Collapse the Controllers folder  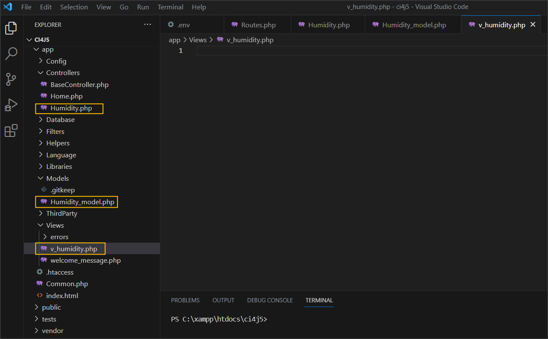(x=41, y=72)
